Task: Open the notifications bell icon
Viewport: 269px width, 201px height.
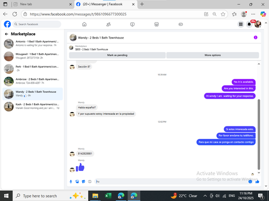Action: pos(249,24)
